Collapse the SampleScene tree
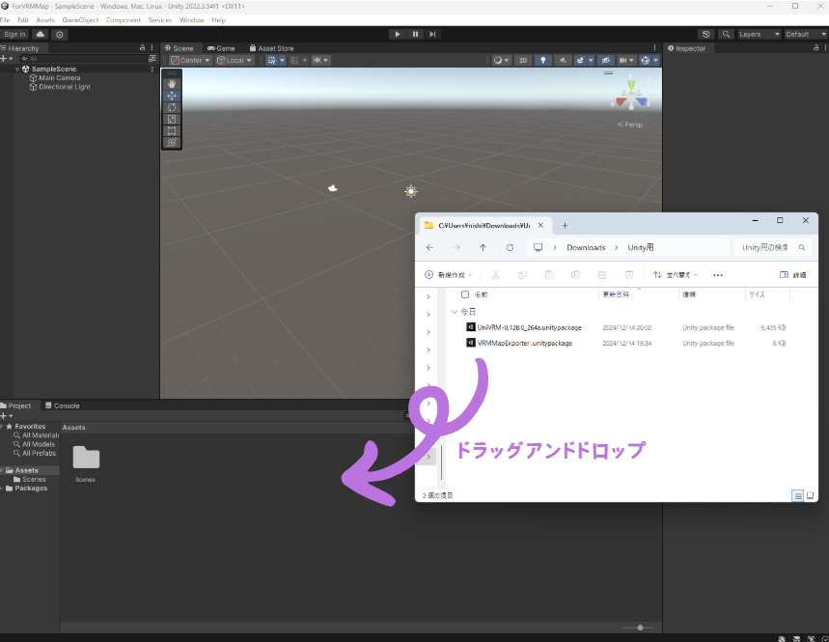 (17, 70)
